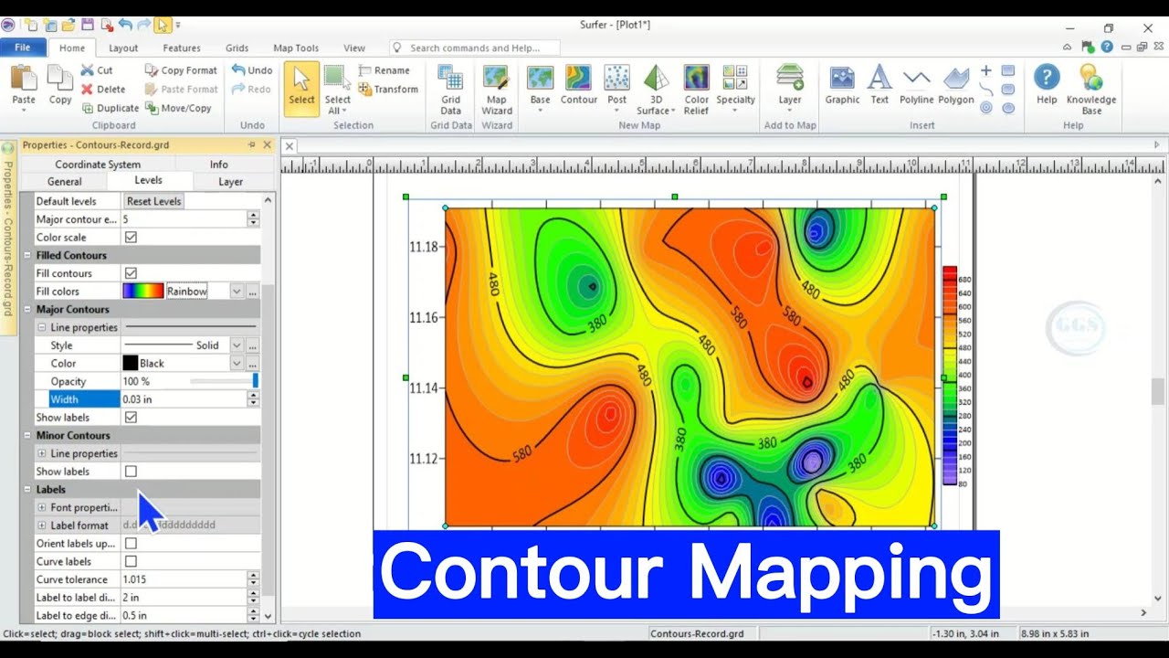Open the General properties tab
The width and height of the screenshot is (1169, 658).
click(x=65, y=182)
